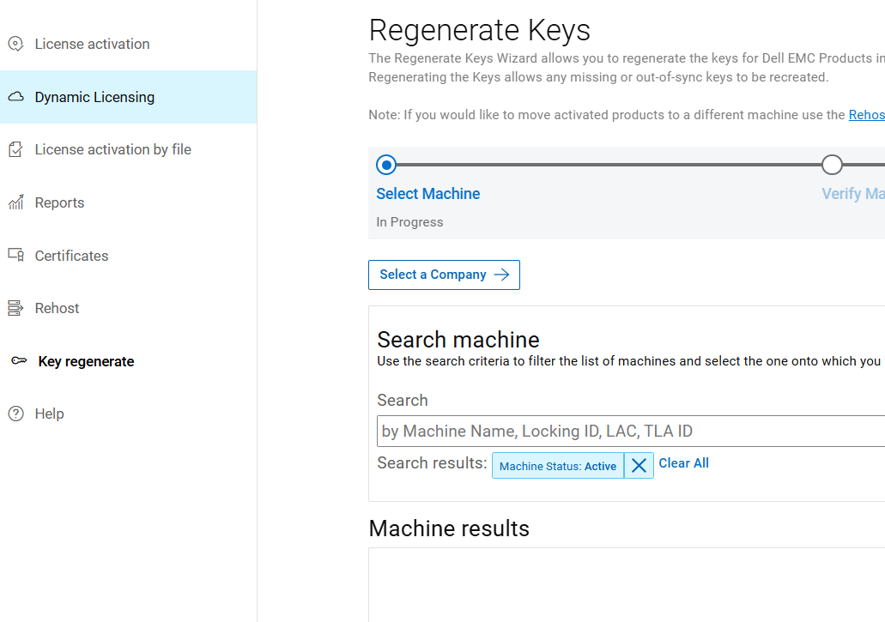Navigate to the Key regenerate section

pos(86,360)
